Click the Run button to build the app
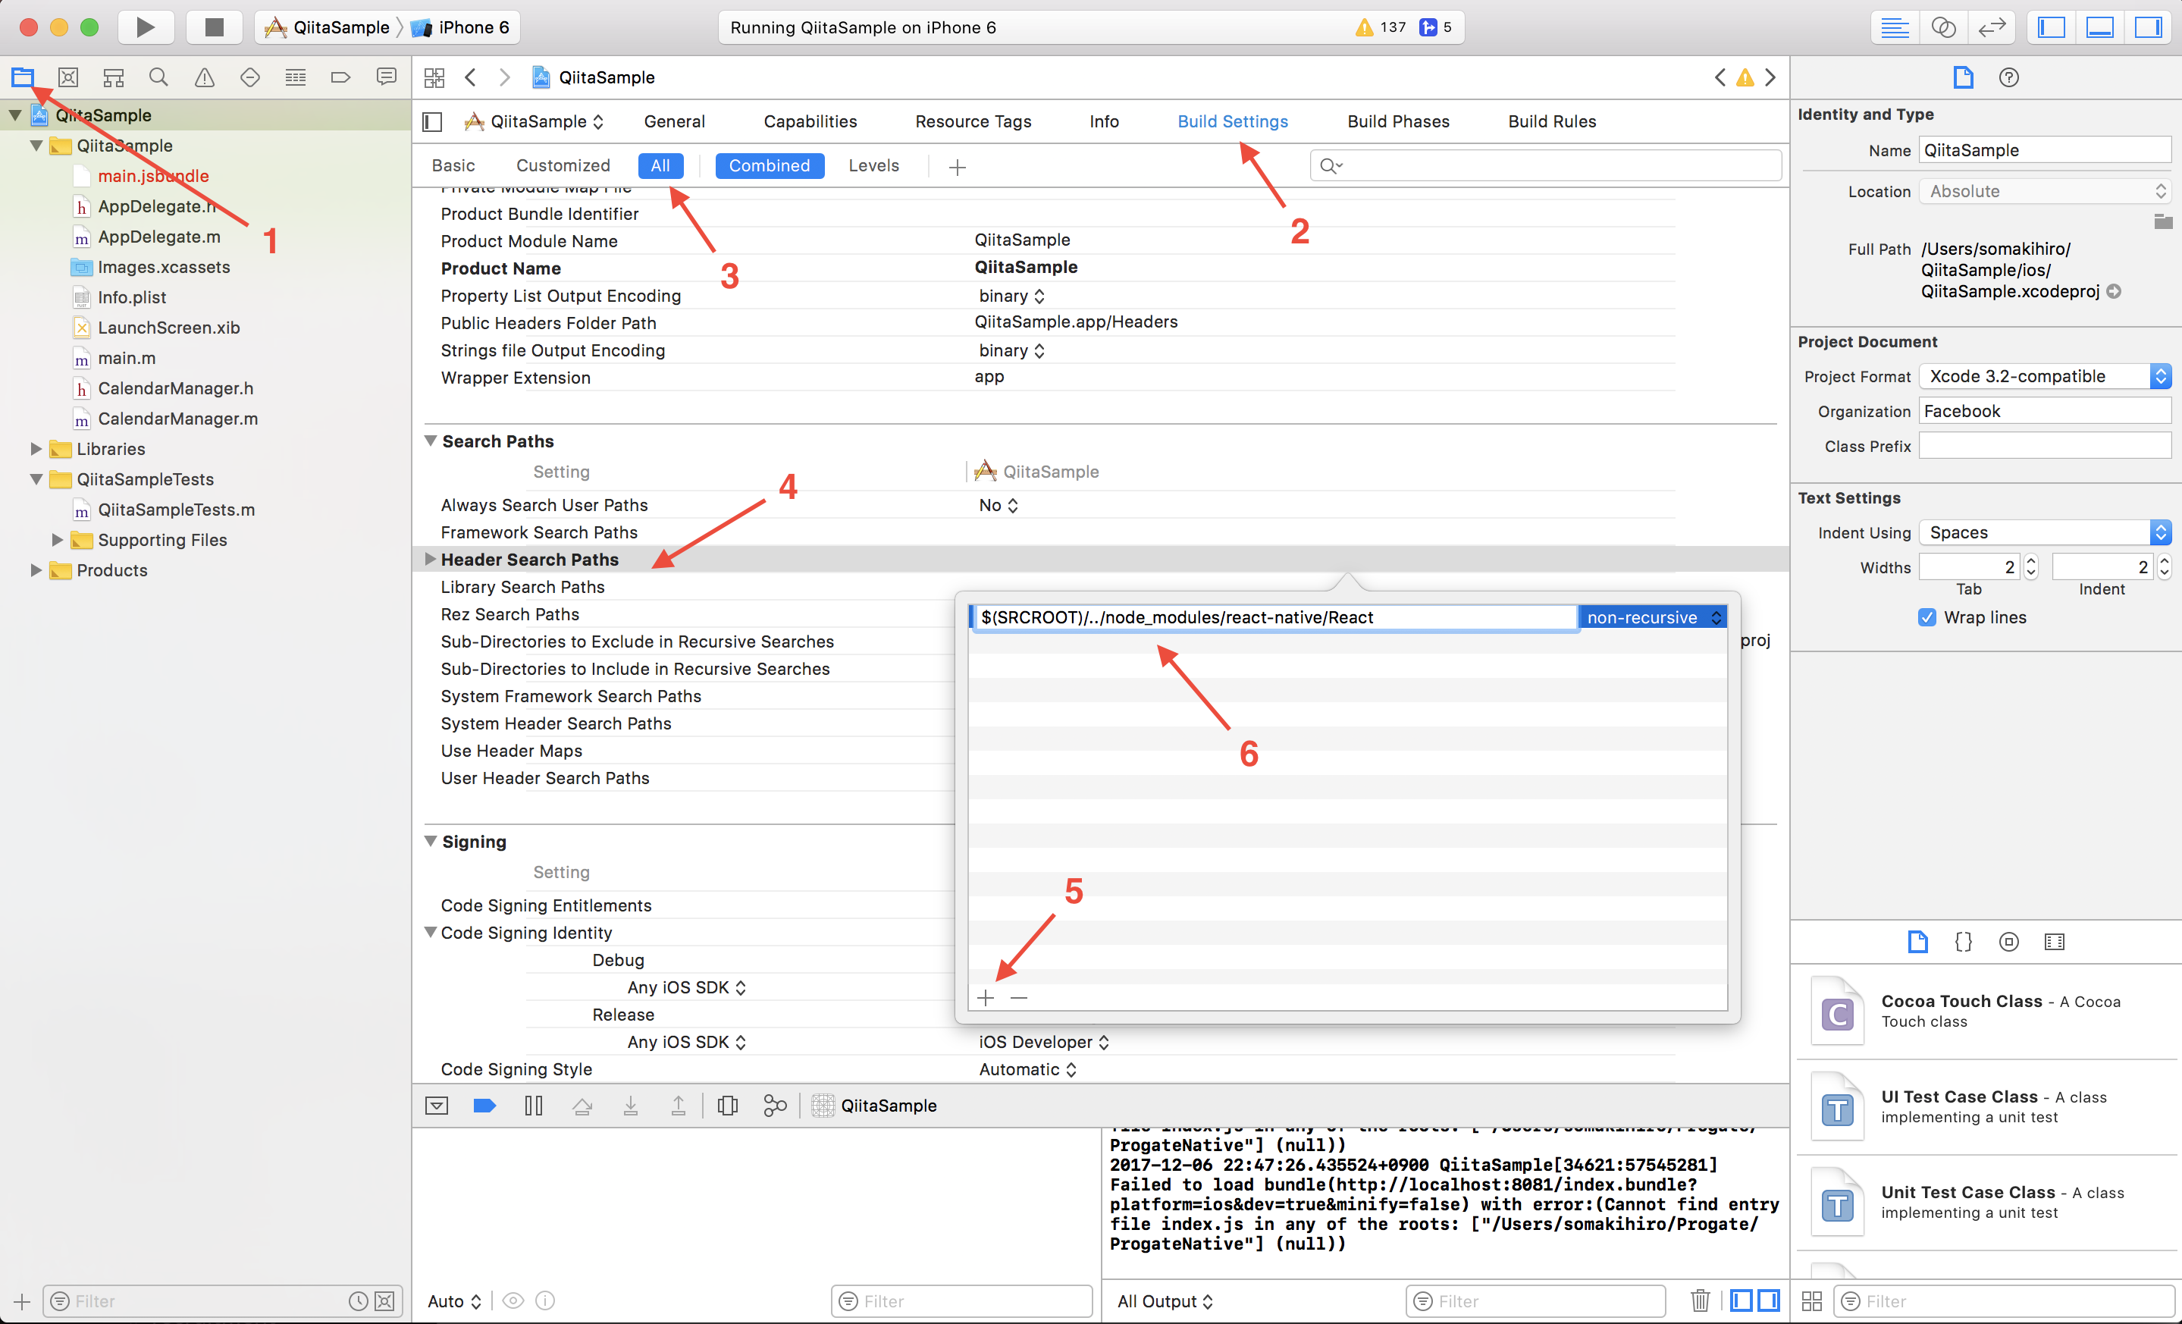 [146, 27]
